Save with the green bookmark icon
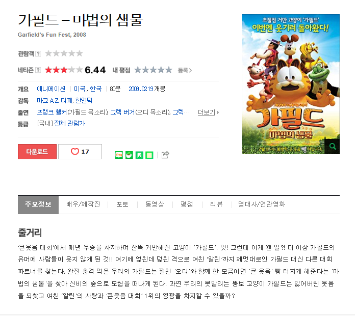This screenshot has height=317, width=355. (139, 155)
